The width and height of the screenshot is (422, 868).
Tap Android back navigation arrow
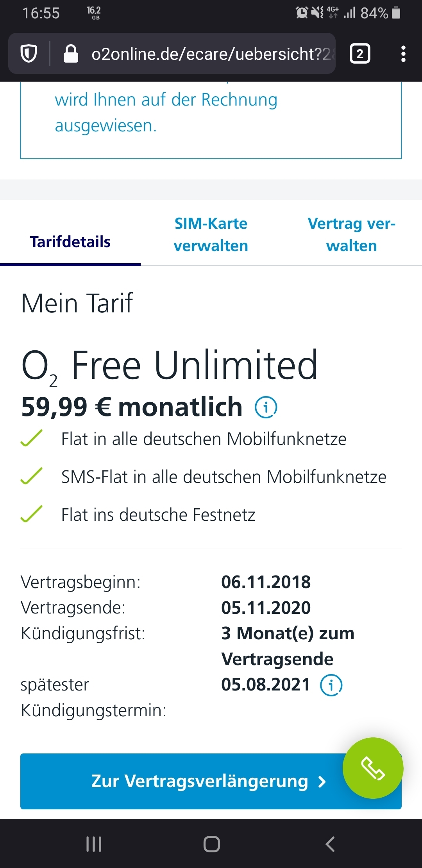point(330,844)
